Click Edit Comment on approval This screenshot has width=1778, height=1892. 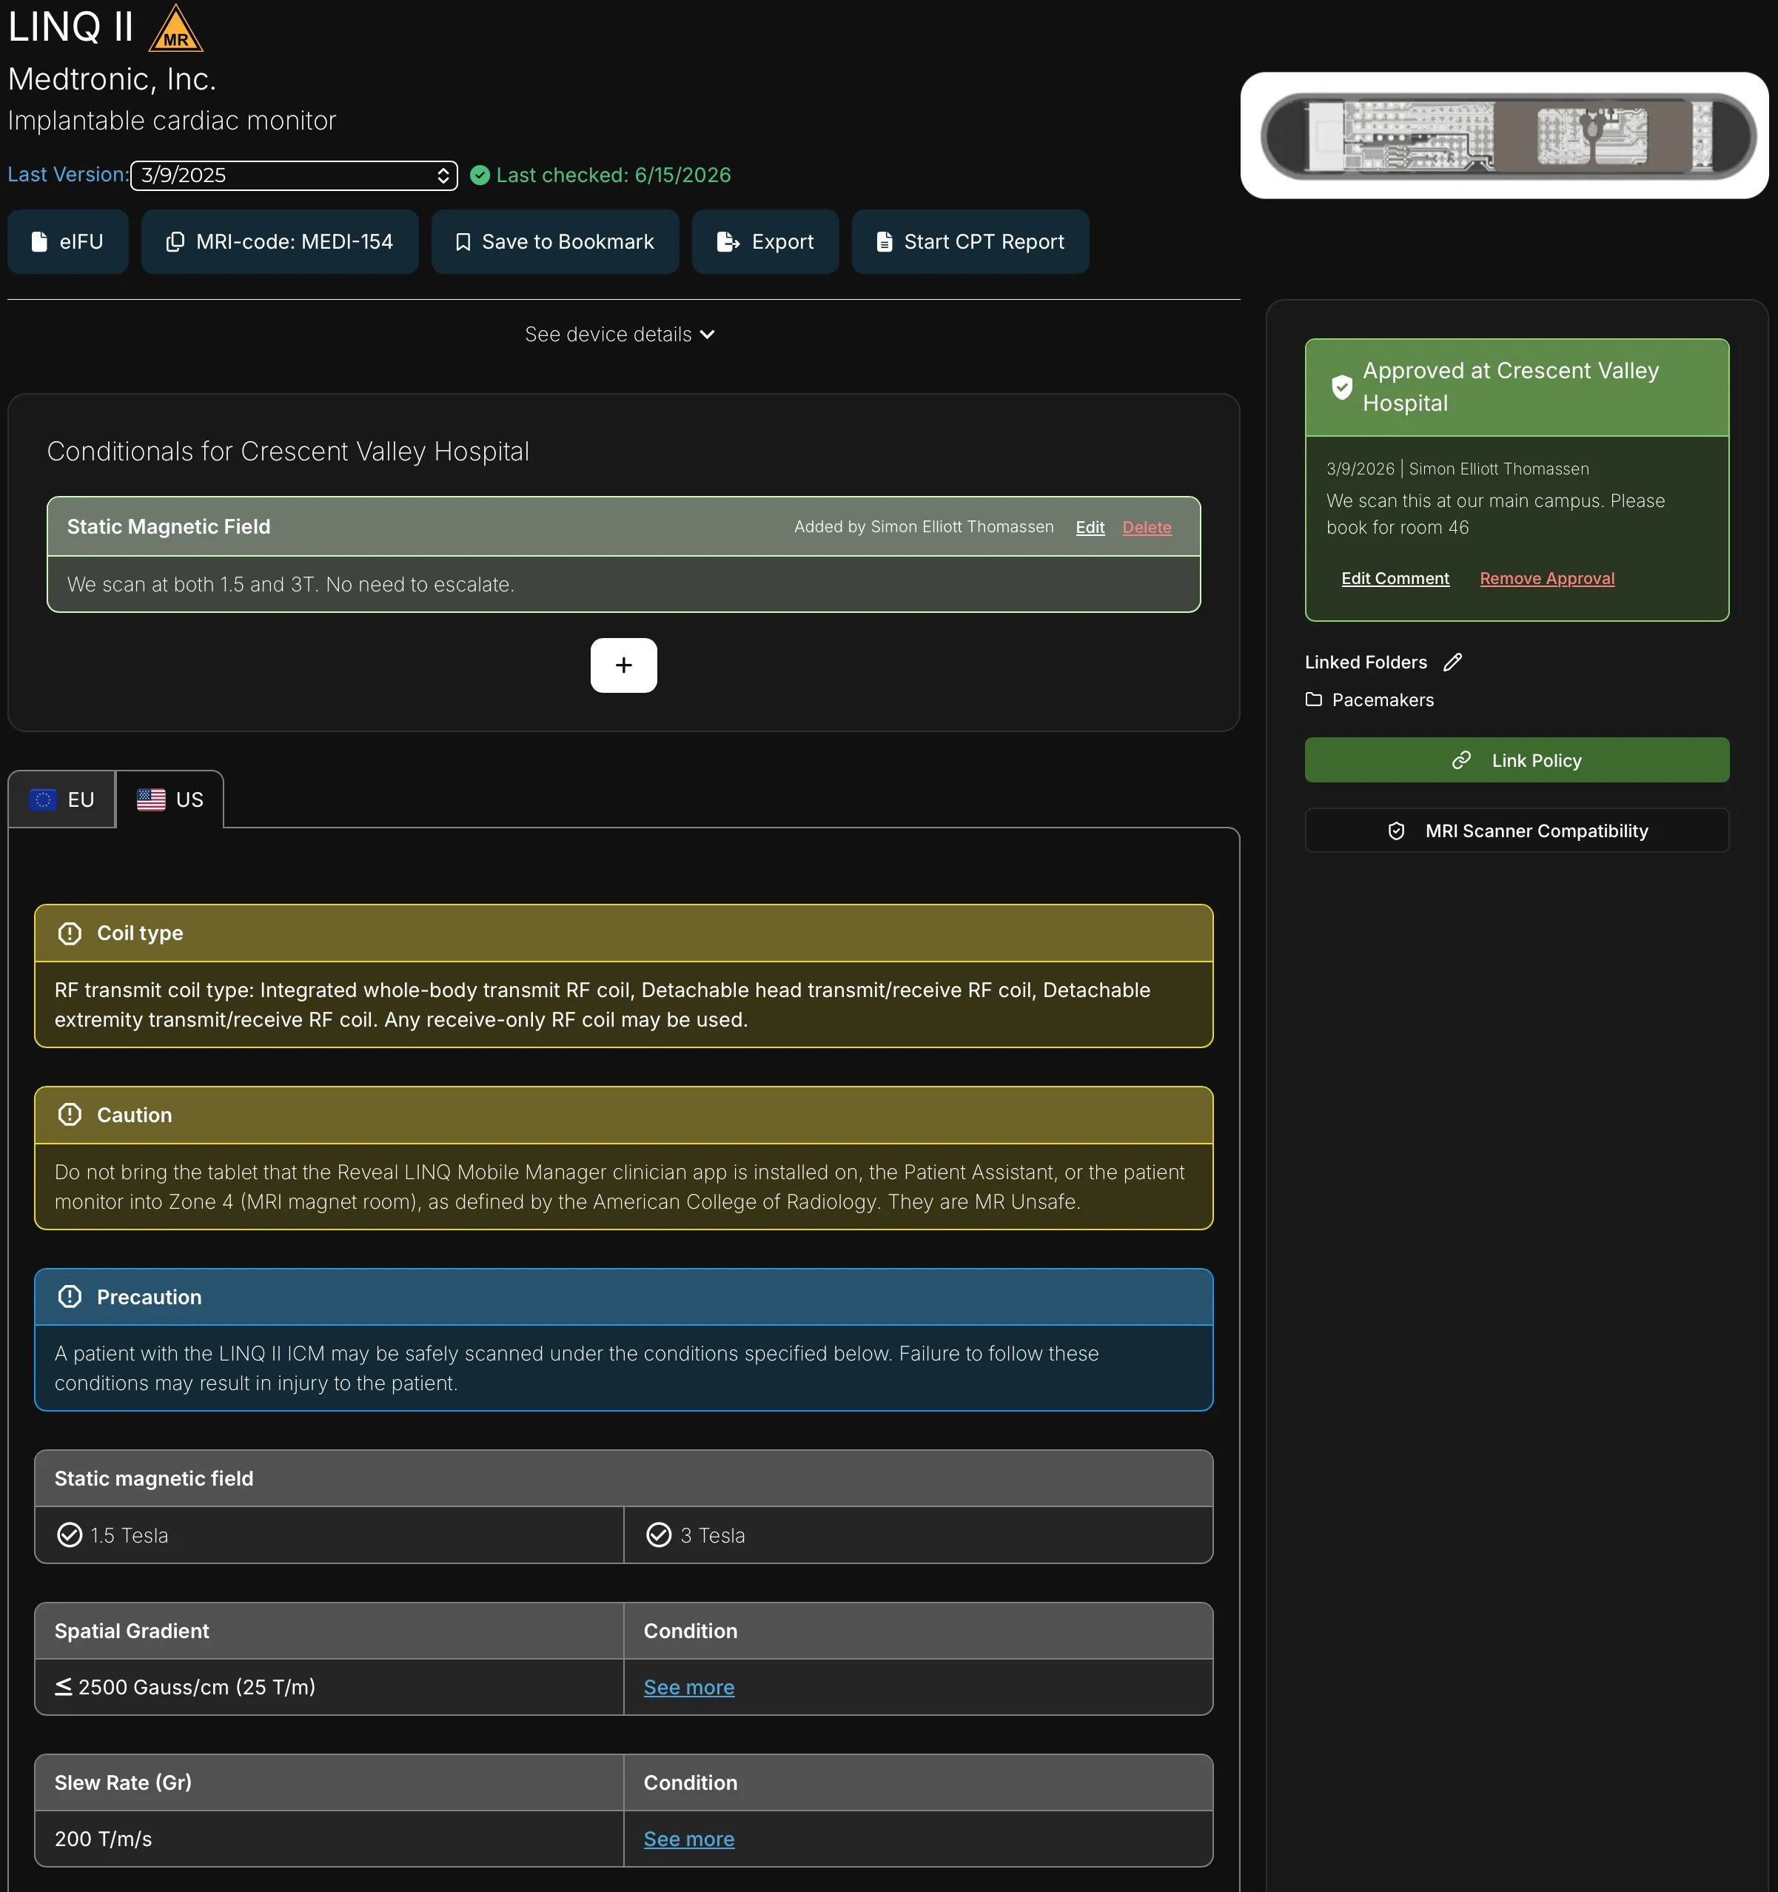point(1395,579)
